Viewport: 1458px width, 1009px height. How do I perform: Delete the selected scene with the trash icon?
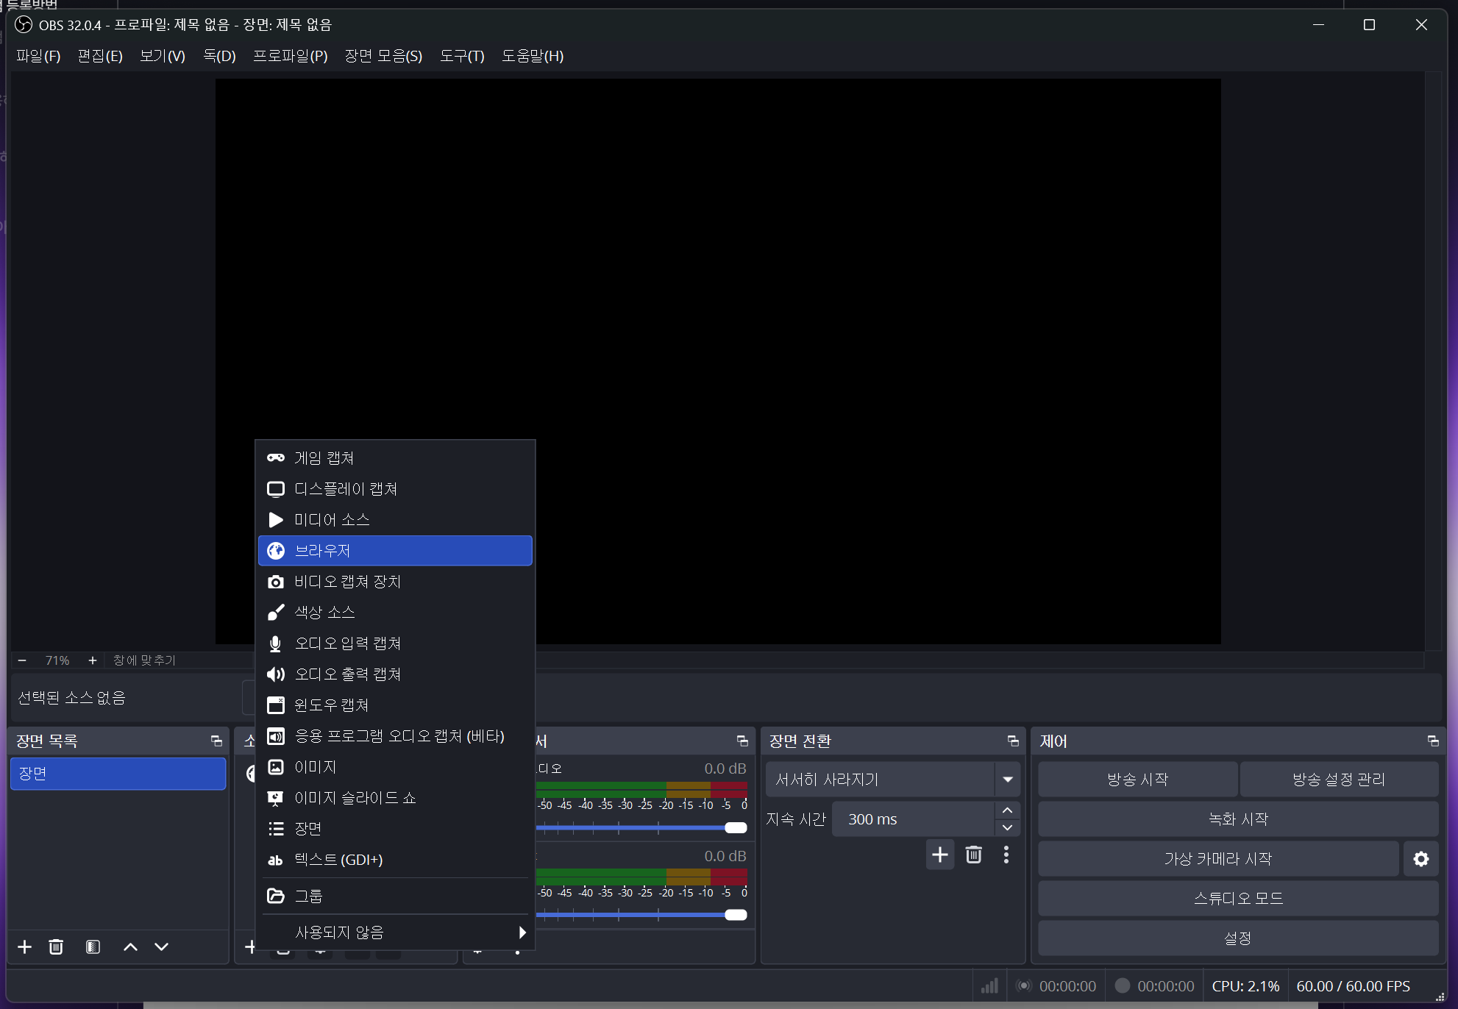point(56,946)
